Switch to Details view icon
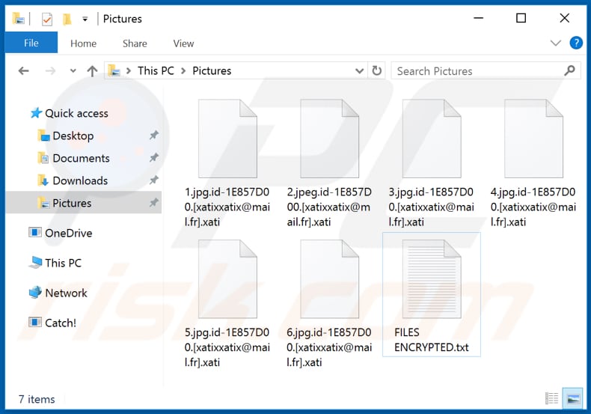Viewport: 591px width, 414px height. tap(552, 399)
